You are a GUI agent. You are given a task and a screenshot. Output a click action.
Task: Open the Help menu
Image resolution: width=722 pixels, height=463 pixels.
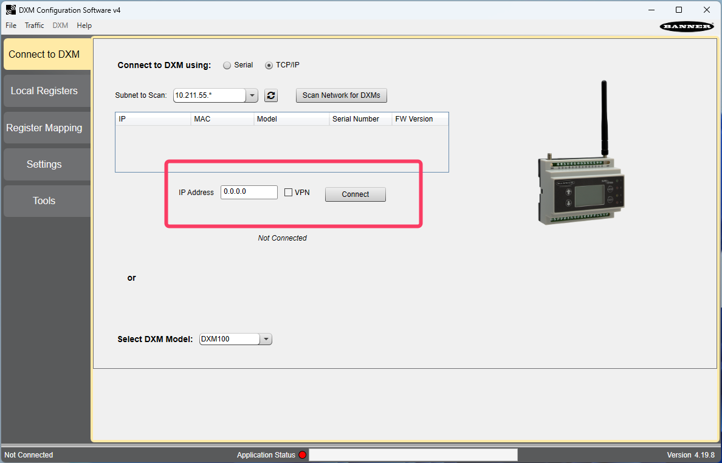(x=84, y=26)
